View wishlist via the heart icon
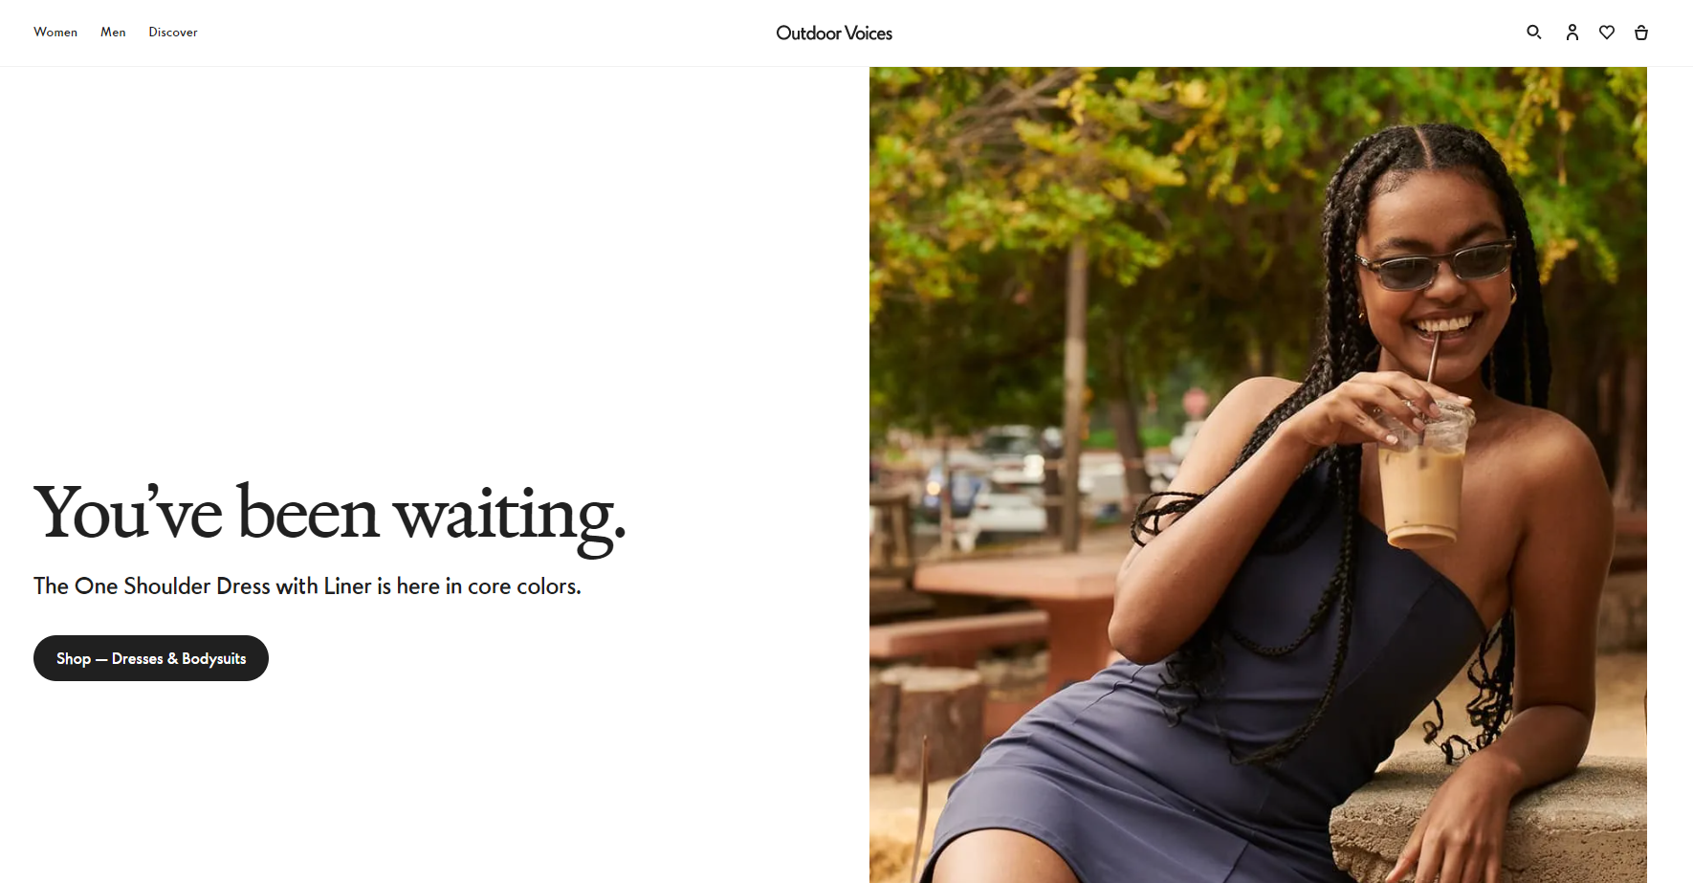Image resolution: width=1693 pixels, height=883 pixels. (1607, 33)
